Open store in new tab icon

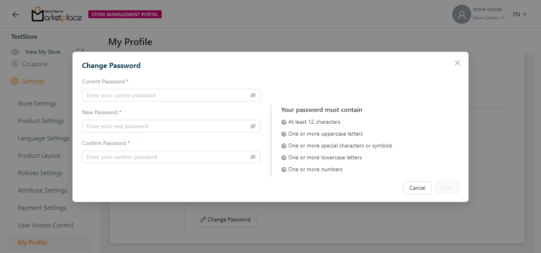80,51
